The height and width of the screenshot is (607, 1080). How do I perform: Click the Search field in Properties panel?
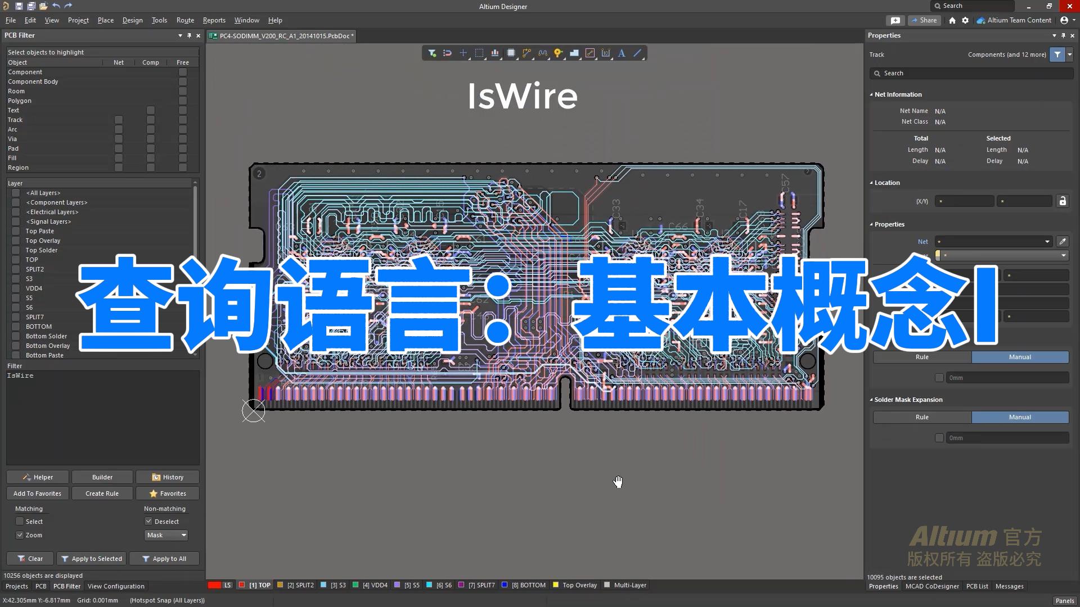971,73
